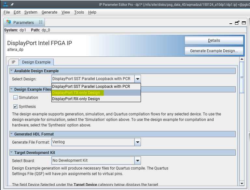Open the Edit menu
This screenshot has height=190, width=250.
tap(17, 12)
